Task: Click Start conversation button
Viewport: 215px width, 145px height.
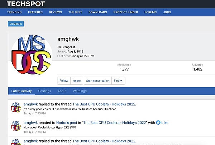Action: [98, 81]
